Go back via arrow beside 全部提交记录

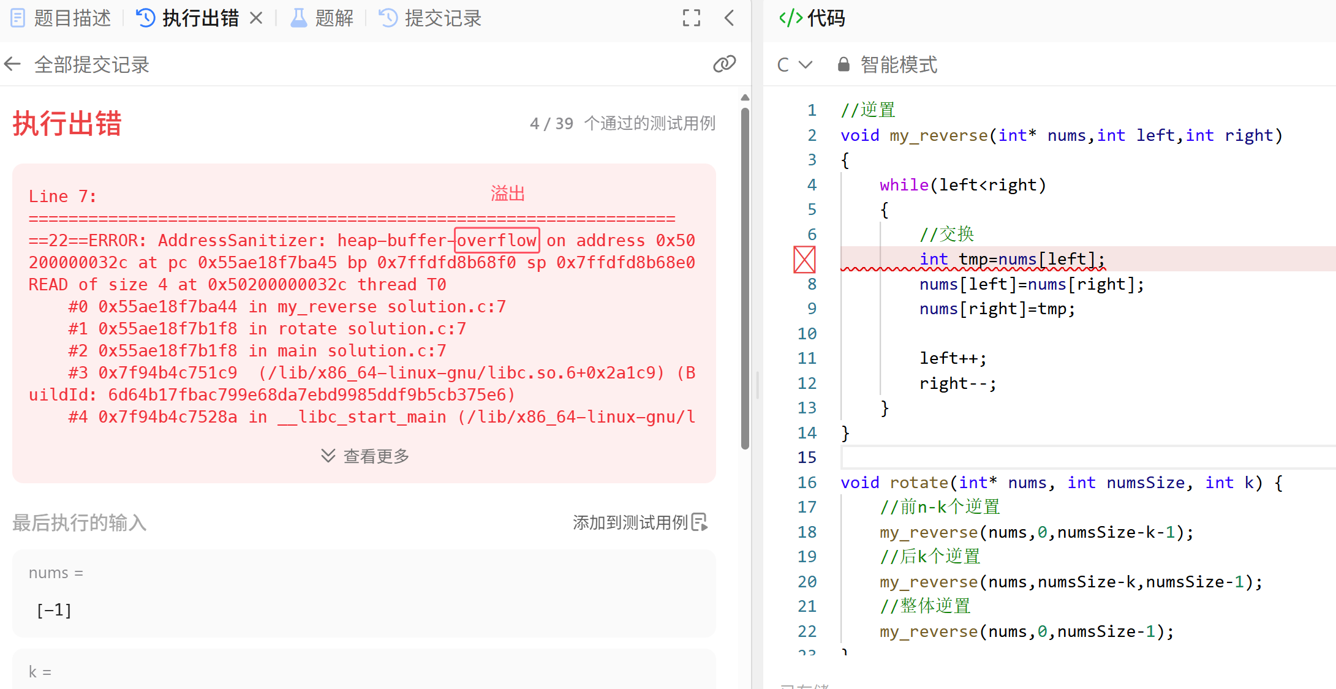point(12,64)
